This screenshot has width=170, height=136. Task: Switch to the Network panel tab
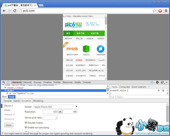(27, 82)
